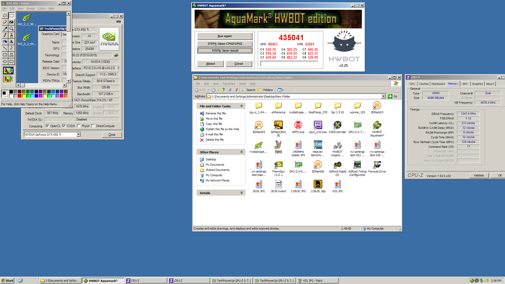
Task: Switch to the Mainboard tab in CPU-Z
Action: (x=438, y=84)
